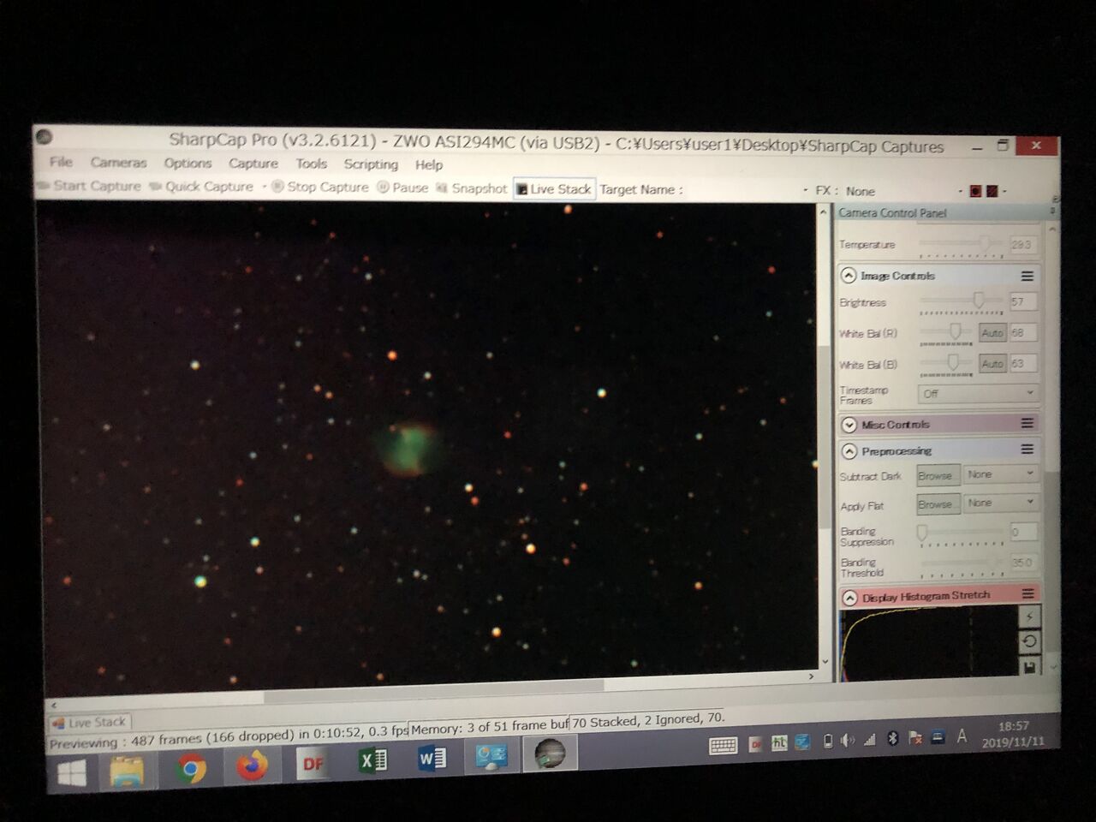Click the histogram reset circular arrow icon
Viewport: 1096px width, 822px height.
pyautogui.click(x=1029, y=640)
